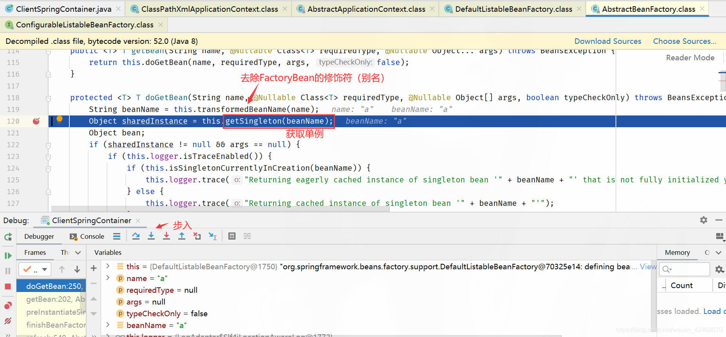Click the Memory view settings gear
Screen dimensions: 726x337
tap(719, 269)
